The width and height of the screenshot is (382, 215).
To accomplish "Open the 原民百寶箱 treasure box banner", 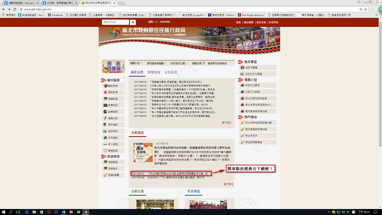I will [x=113, y=66].
